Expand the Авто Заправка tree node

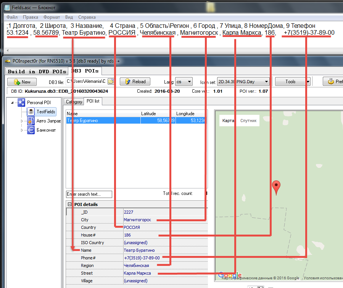click(22, 121)
